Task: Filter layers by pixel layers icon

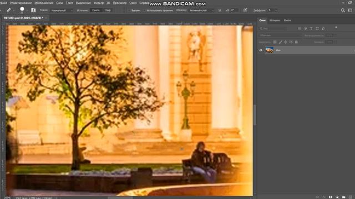Action: click(300, 28)
